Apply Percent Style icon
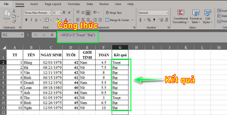The image size is (227, 115). tap(149, 20)
